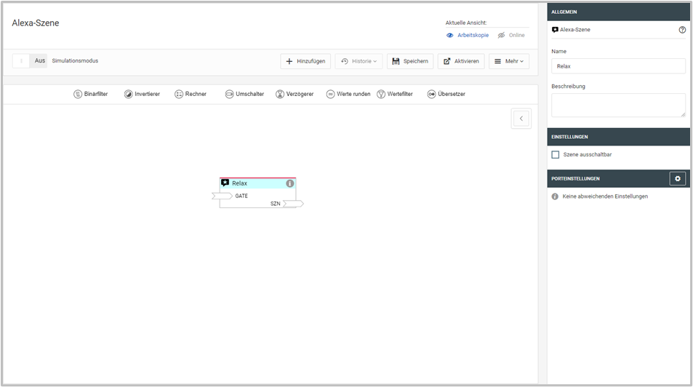Image resolution: width=693 pixels, height=387 pixels.
Task: Choose the Übersetzer translator block icon
Action: pyautogui.click(x=431, y=94)
